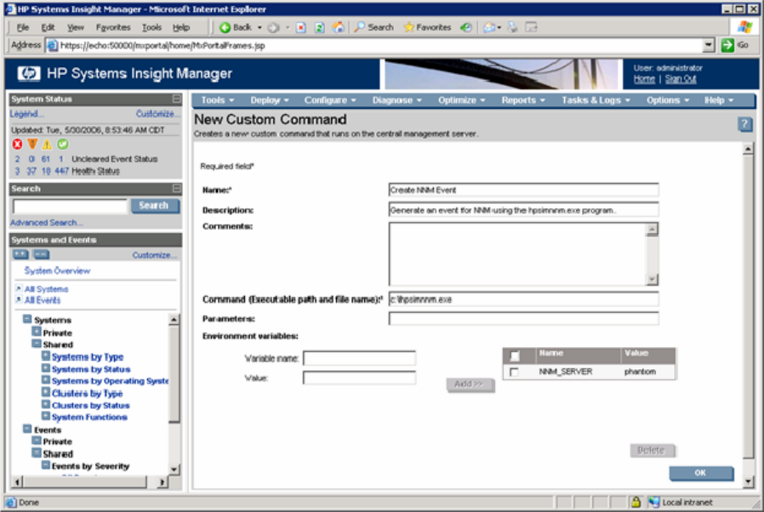Open the Back button history dropdown arrow
Image resolution: width=764 pixels, height=512 pixels.
pyautogui.click(x=259, y=27)
